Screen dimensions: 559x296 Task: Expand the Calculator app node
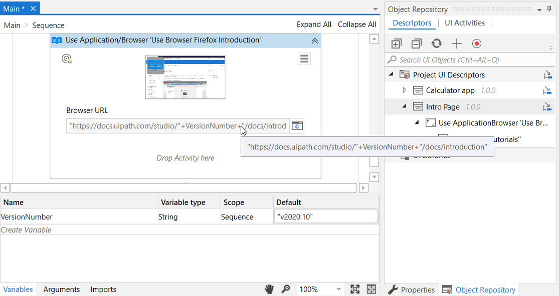404,90
